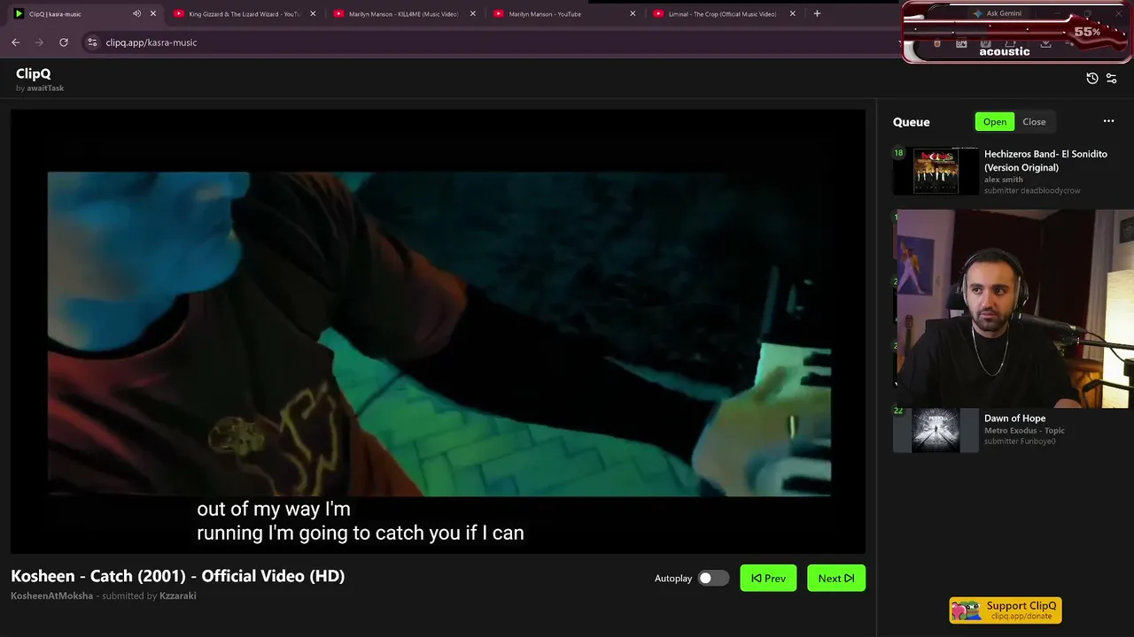Viewport: 1134px width, 637px height.
Task: Click the browser forward arrow
Action: click(39, 42)
